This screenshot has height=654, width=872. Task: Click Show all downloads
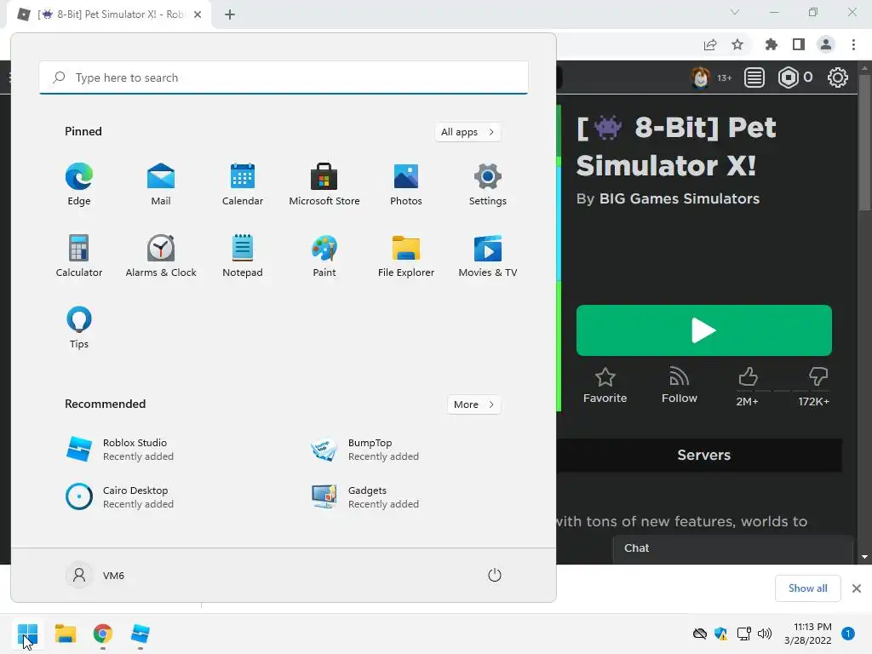807,588
